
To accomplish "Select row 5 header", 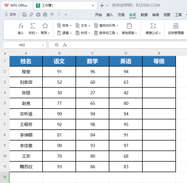I will pos(5,103).
